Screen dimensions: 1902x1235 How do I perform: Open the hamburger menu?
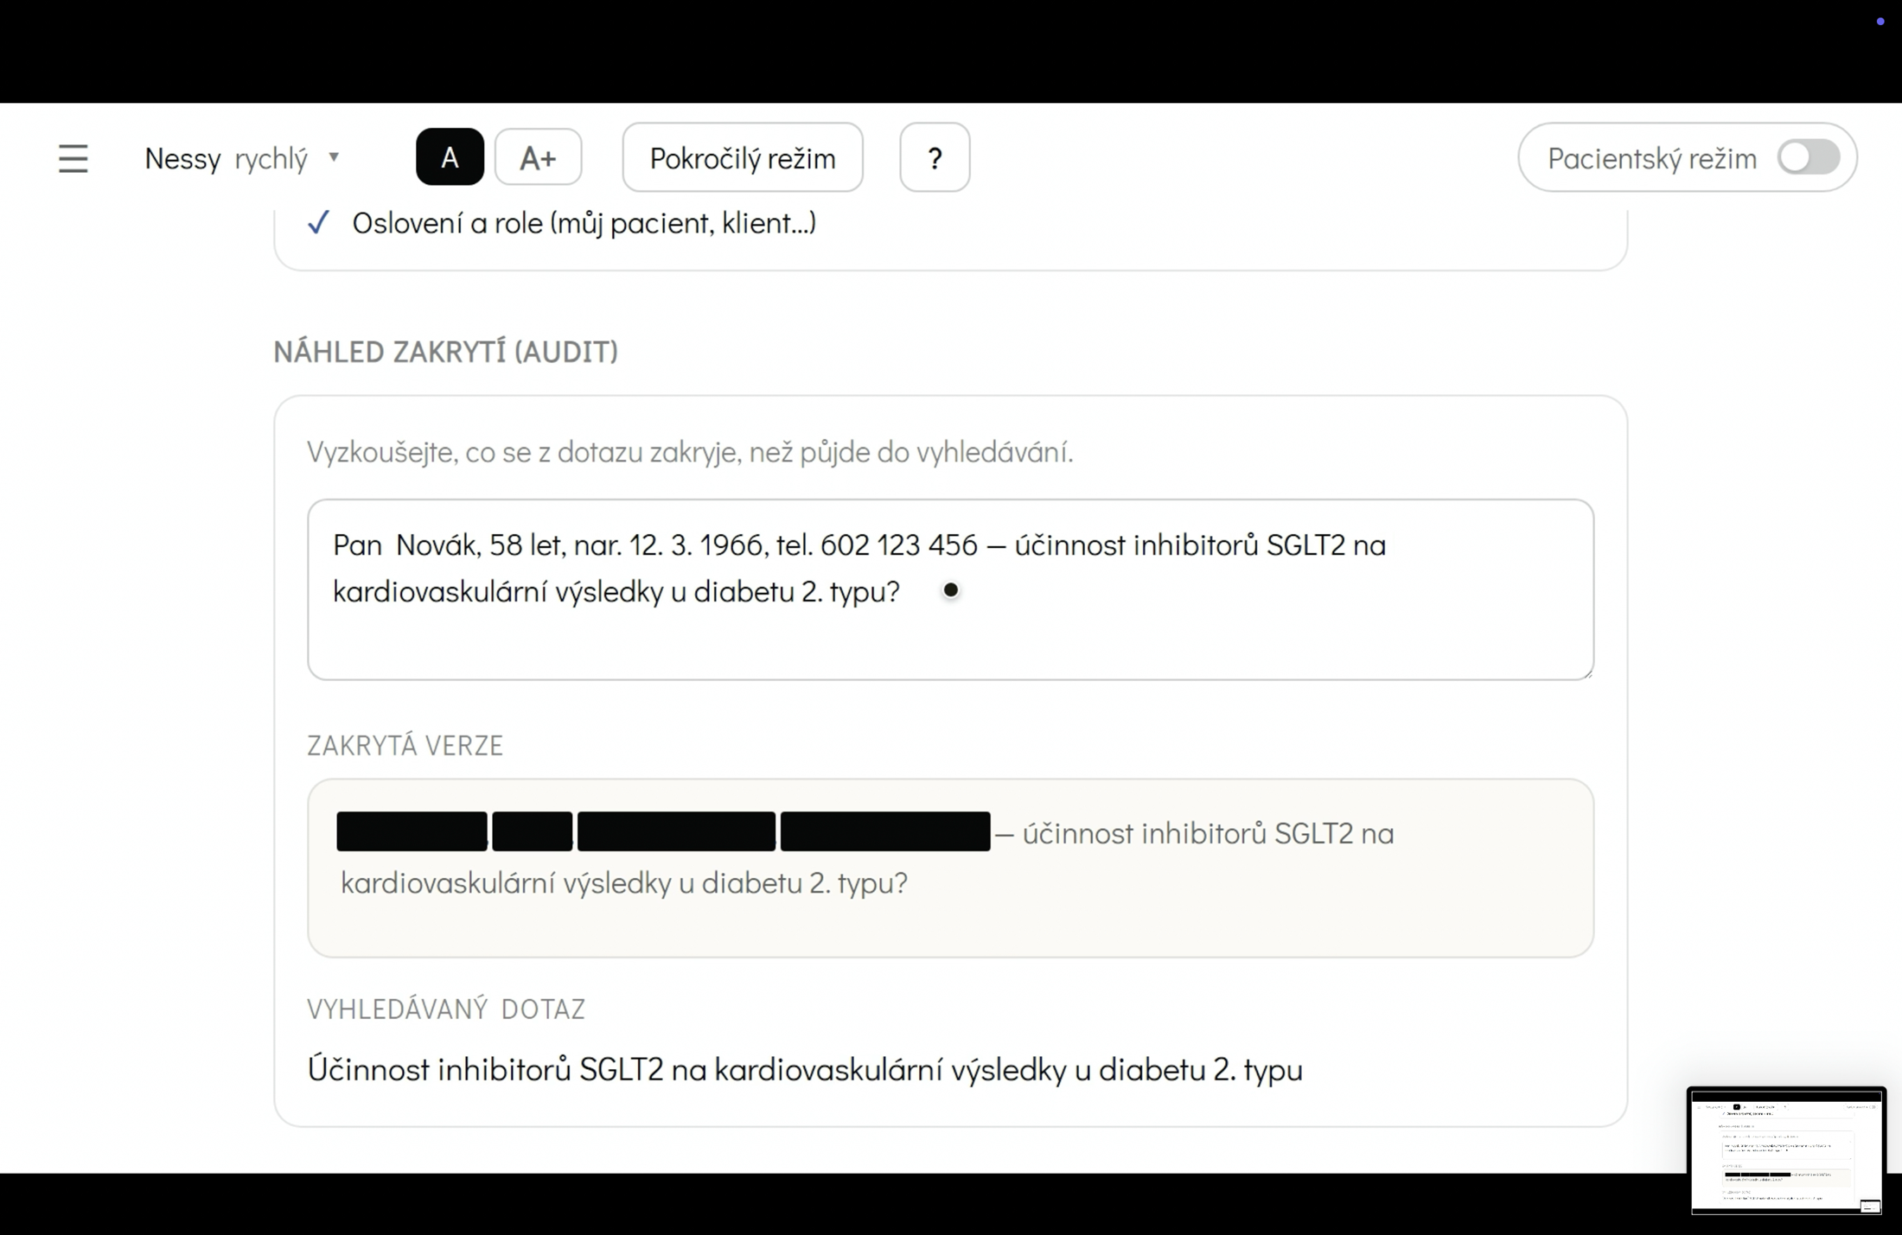click(x=73, y=158)
